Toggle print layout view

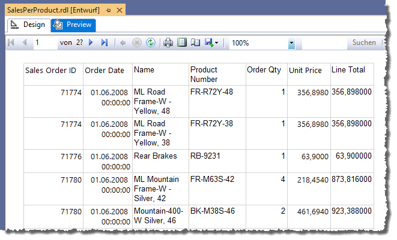[x=182, y=43]
